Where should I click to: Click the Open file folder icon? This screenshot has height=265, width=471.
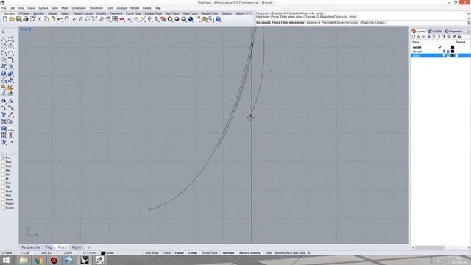(x=12, y=19)
